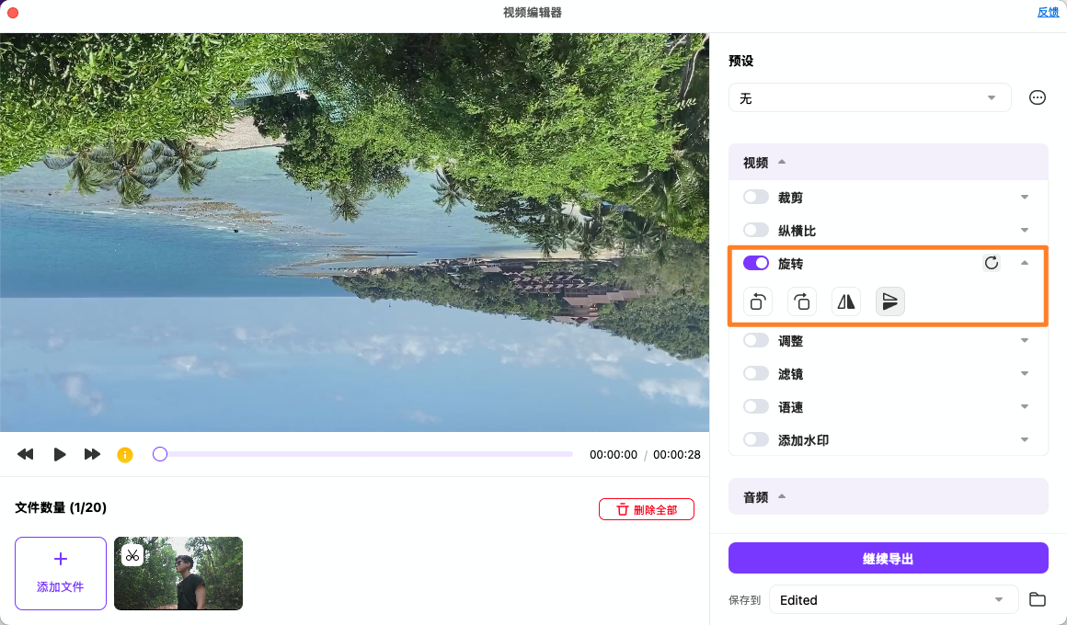
Task: Reset the rotation settings
Action: coord(991,262)
